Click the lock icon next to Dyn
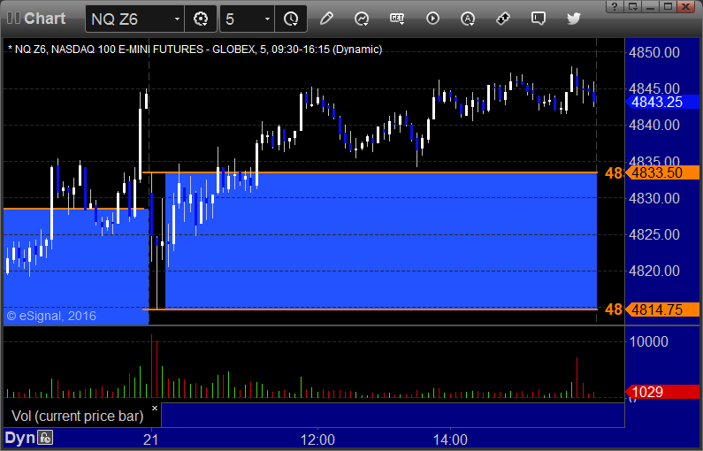The image size is (703, 451). 45,437
